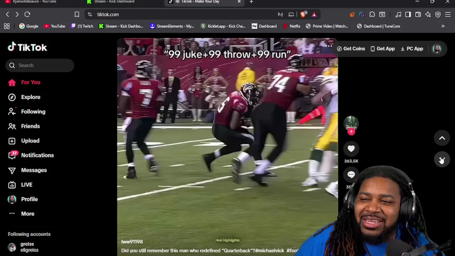Click the TikTok logo
This screenshot has width=455, height=256.
[27, 47]
